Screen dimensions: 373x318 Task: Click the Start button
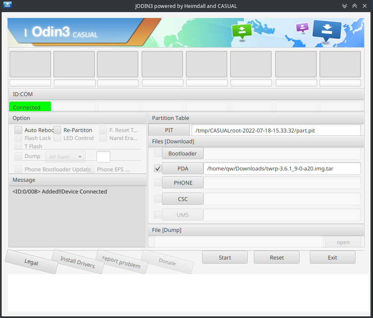click(x=225, y=257)
